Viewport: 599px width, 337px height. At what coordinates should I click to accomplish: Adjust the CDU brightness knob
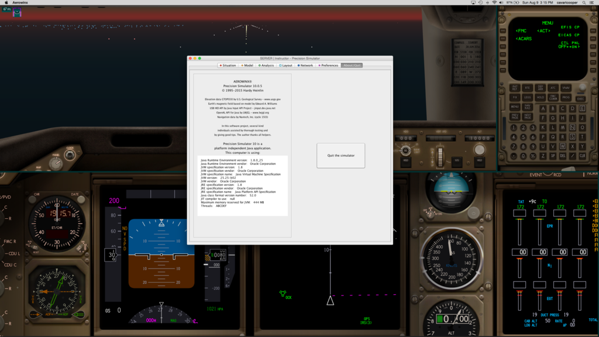coord(583,87)
